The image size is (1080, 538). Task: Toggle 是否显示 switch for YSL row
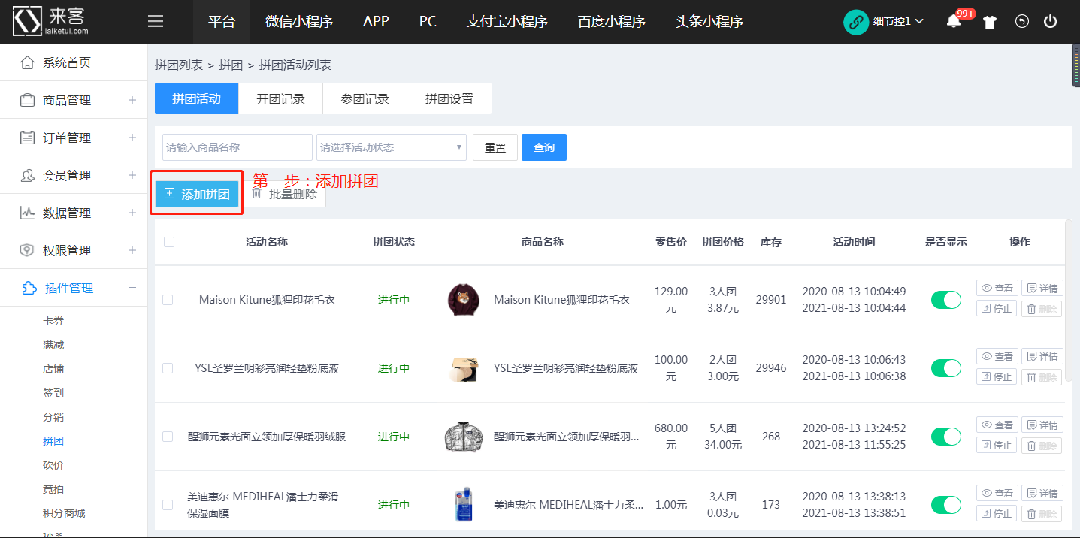(x=946, y=368)
